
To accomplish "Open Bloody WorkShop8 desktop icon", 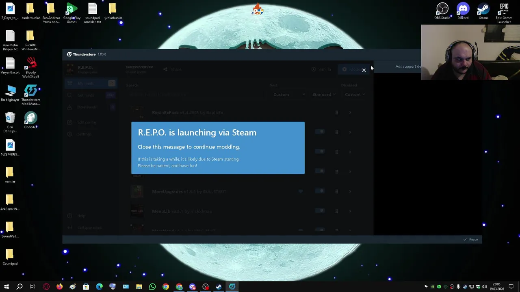I will (31, 68).
